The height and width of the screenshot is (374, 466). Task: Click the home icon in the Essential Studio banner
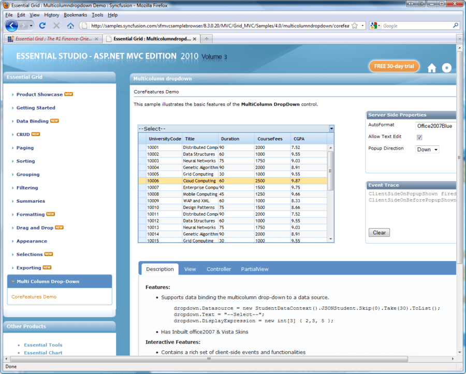click(432, 68)
